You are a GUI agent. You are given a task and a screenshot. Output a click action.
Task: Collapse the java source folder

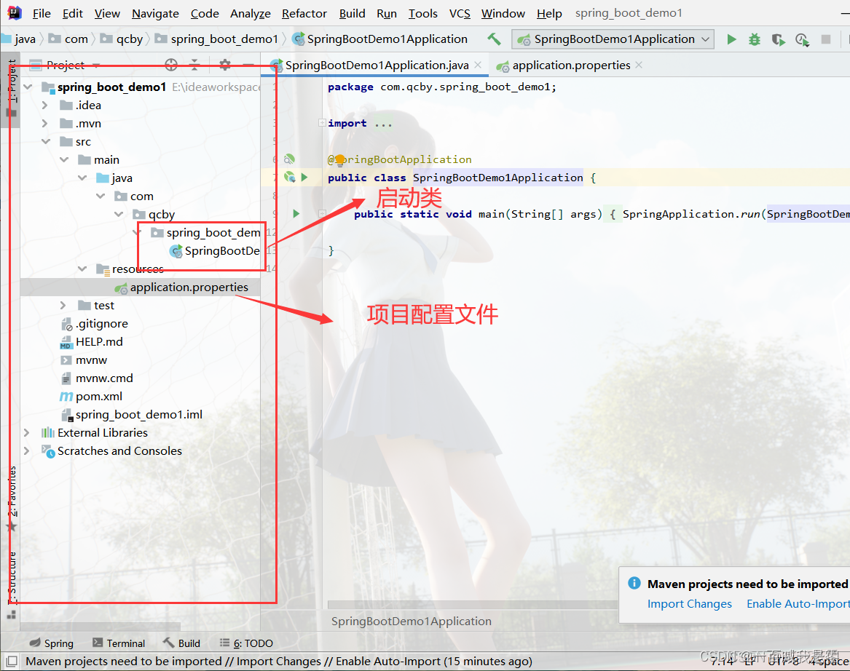coord(82,178)
